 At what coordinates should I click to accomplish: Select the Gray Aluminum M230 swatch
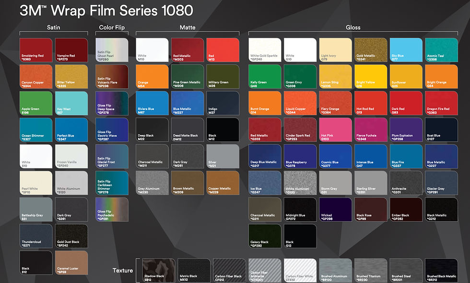153,183
